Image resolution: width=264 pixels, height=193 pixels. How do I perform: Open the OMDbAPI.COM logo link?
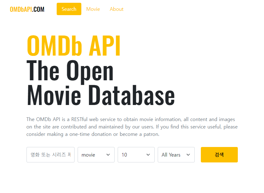[27, 9]
